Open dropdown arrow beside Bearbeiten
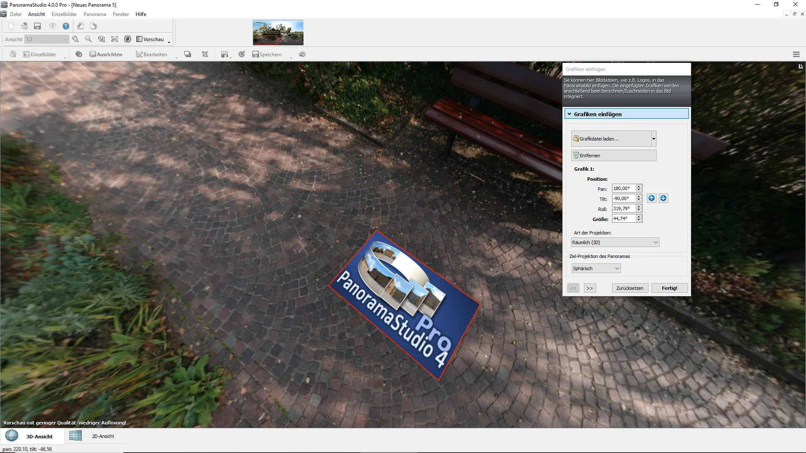Viewport: 806px width, 453px height. click(x=176, y=57)
